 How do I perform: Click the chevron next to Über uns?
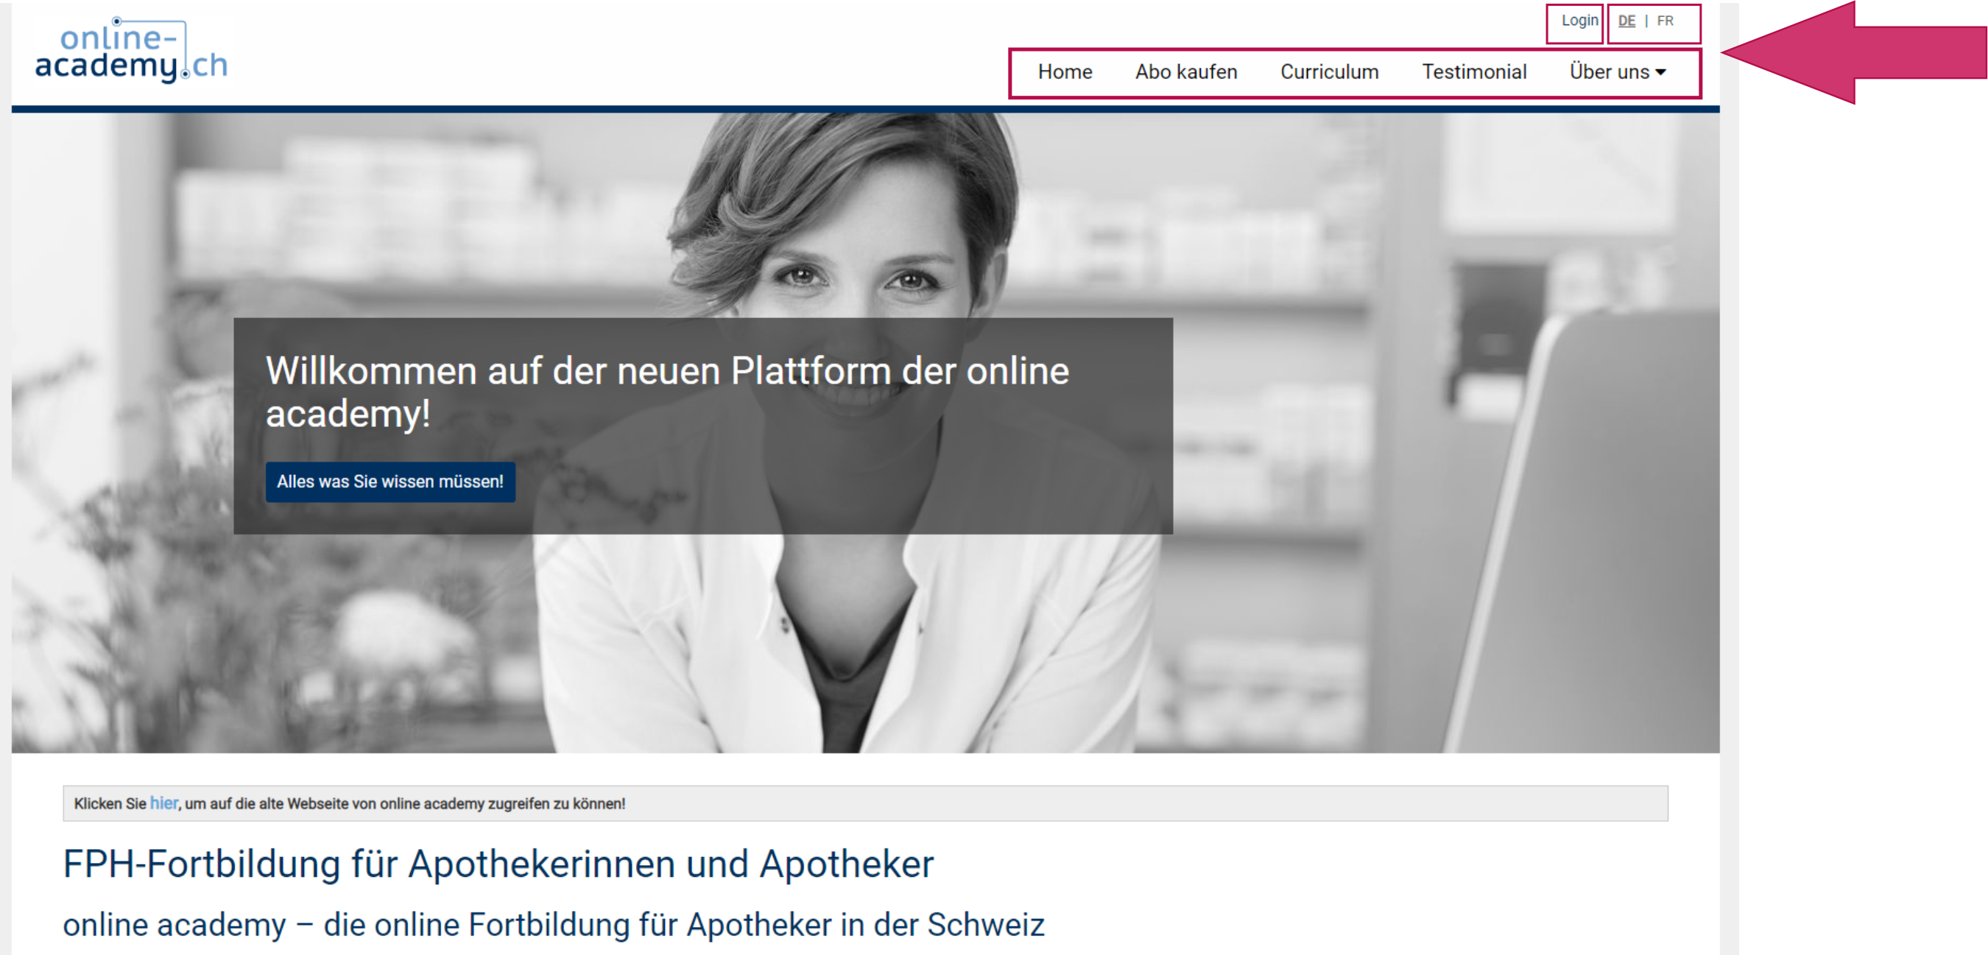[x=1661, y=74]
